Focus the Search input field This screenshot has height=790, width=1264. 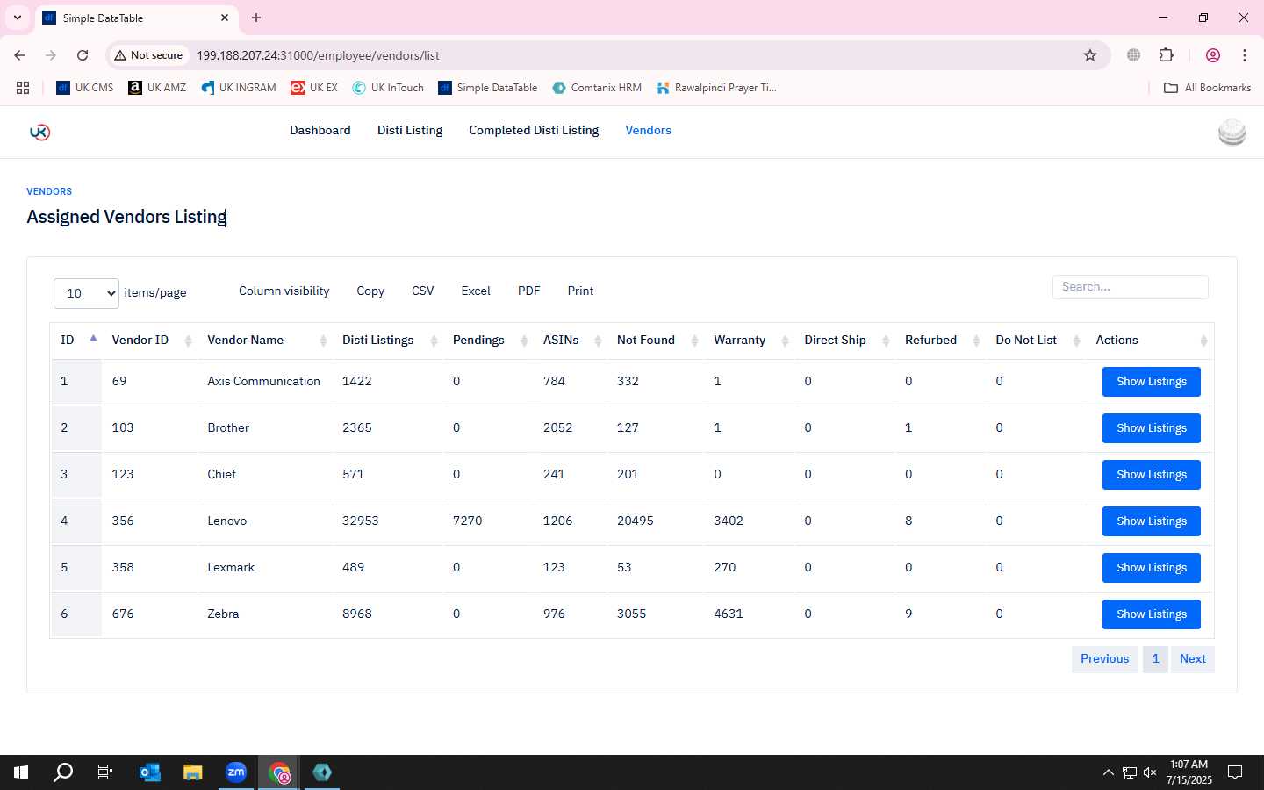pyautogui.click(x=1131, y=287)
